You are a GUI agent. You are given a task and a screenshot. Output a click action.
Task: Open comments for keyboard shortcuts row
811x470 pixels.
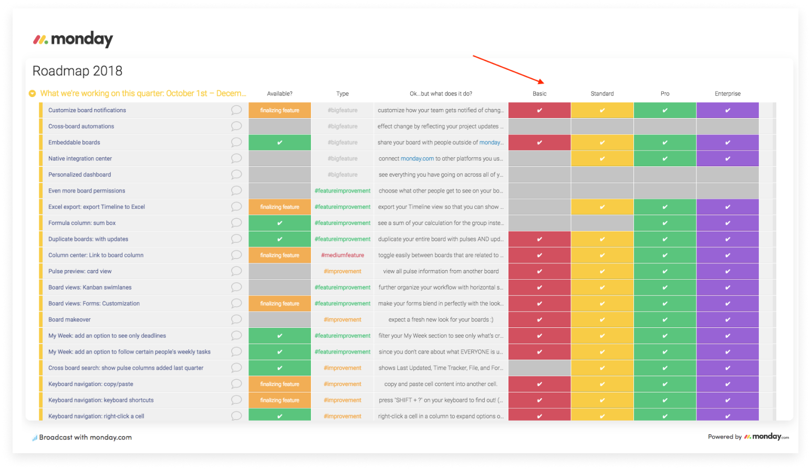[x=236, y=400]
